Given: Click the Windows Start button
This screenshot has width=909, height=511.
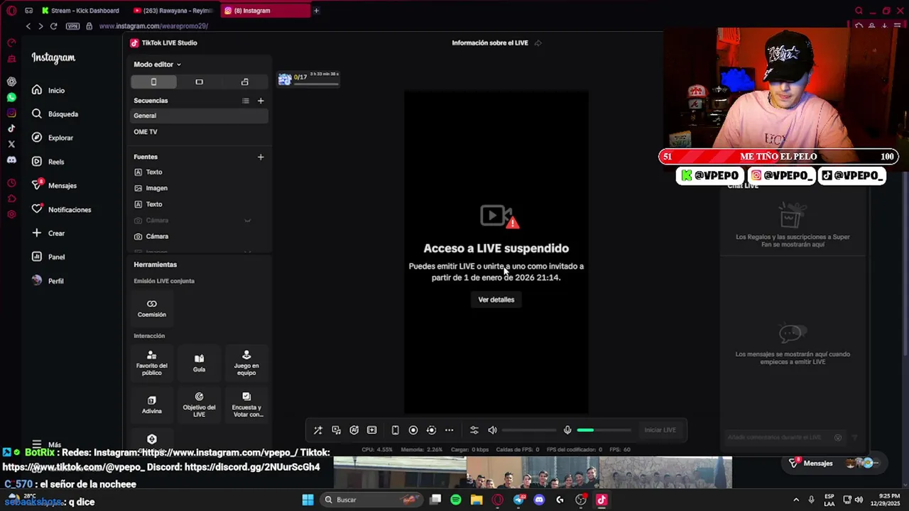Looking at the screenshot, I should (x=307, y=500).
